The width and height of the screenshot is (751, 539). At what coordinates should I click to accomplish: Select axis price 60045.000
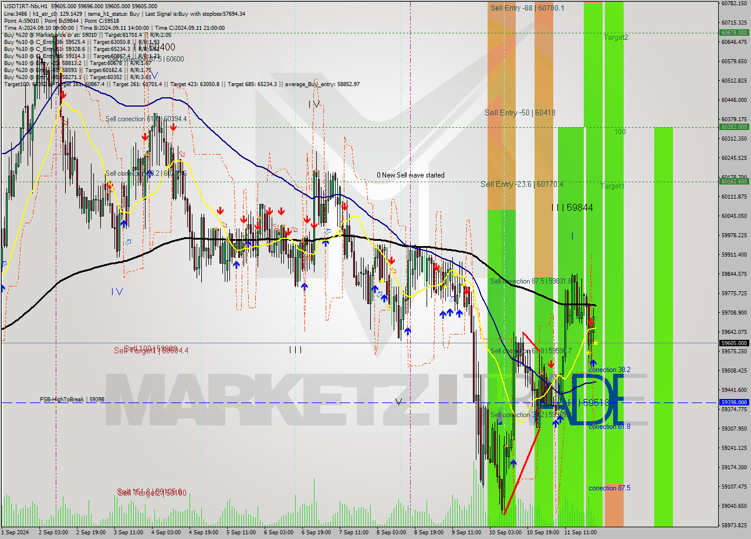tap(734, 216)
